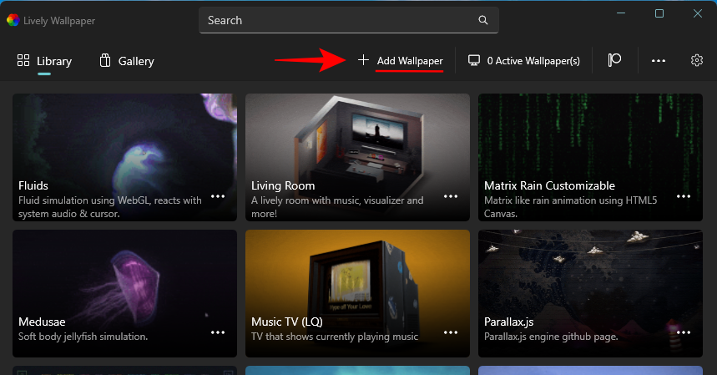Click the 'Fluids' title text
The image size is (717, 375).
(x=33, y=185)
